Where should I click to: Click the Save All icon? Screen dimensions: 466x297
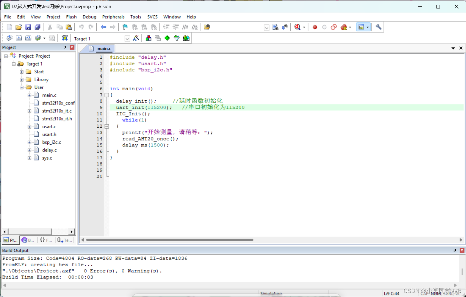coord(37,27)
